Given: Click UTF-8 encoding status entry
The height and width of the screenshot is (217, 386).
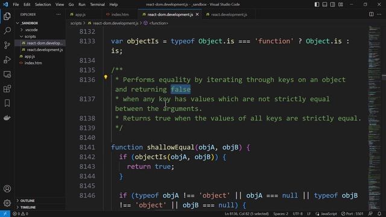Looking at the screenshot, I should (297, 214).
